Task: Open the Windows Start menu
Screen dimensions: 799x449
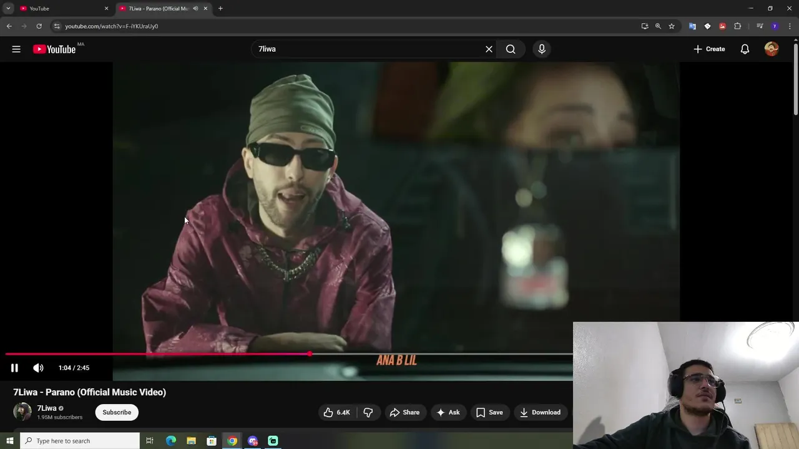Action: pyautogui.click(x=9, y=441)
